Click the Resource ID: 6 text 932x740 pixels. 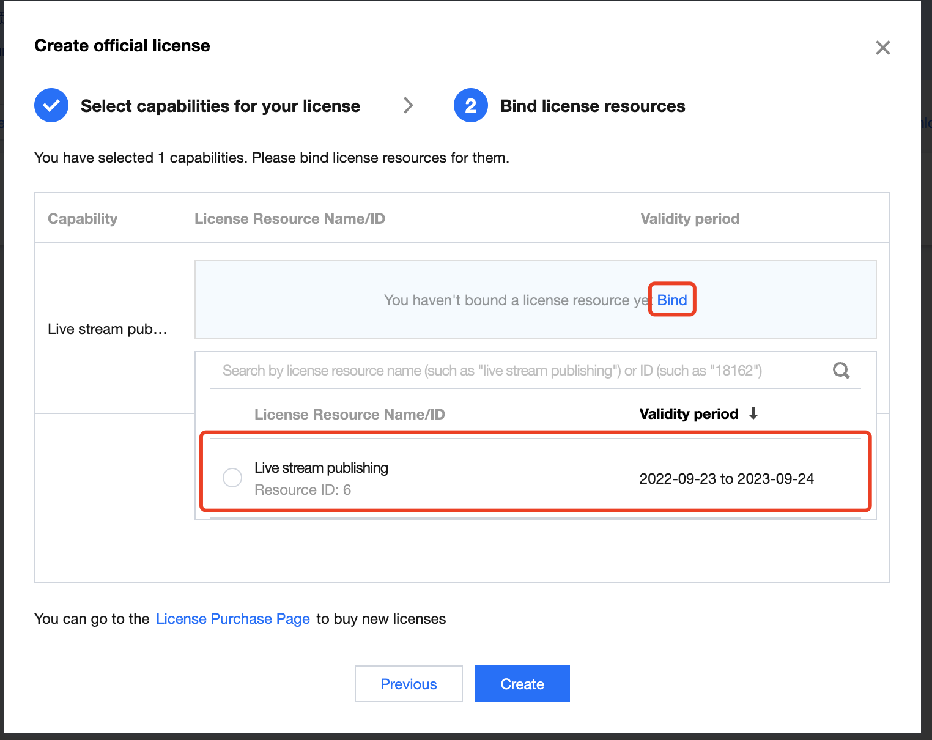click(303, 490)
